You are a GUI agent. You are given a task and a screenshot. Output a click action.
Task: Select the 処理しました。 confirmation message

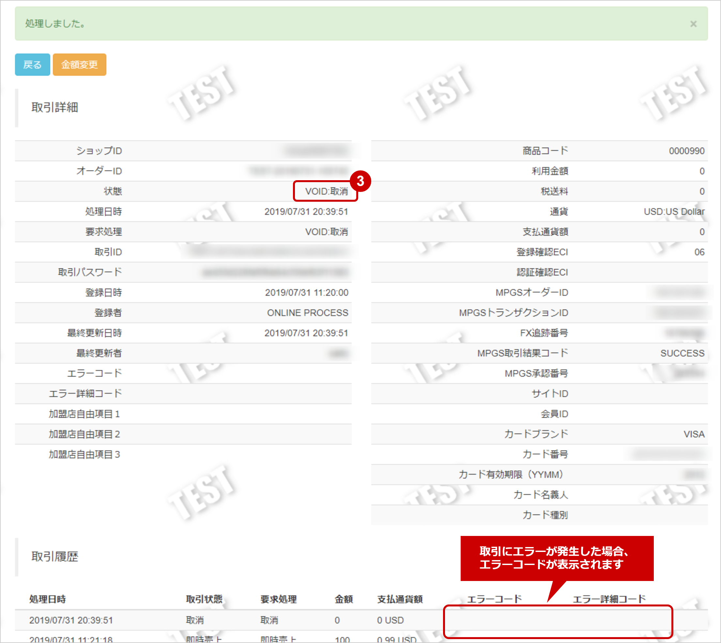point(55,23)
